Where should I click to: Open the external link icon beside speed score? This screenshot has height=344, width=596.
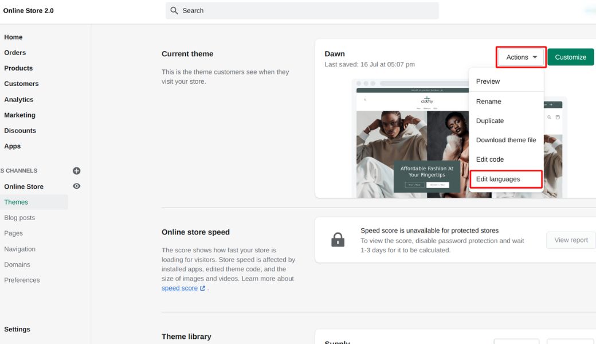coord(203,288)
